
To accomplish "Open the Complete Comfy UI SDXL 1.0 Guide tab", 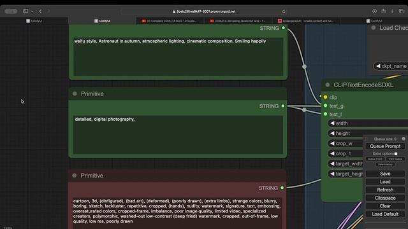I will [170, 21].
